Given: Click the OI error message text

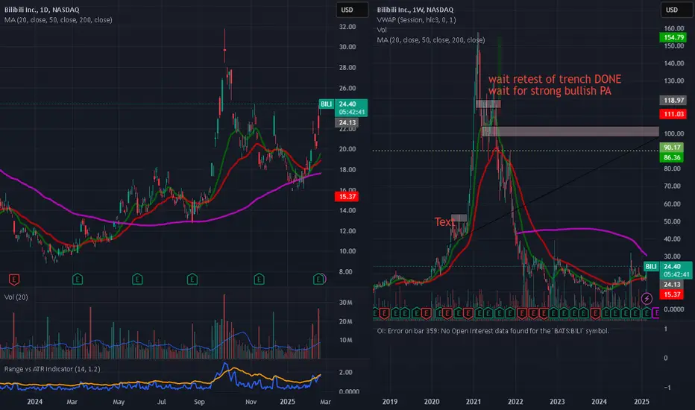Looking at the screenshot, I should 493,331.
